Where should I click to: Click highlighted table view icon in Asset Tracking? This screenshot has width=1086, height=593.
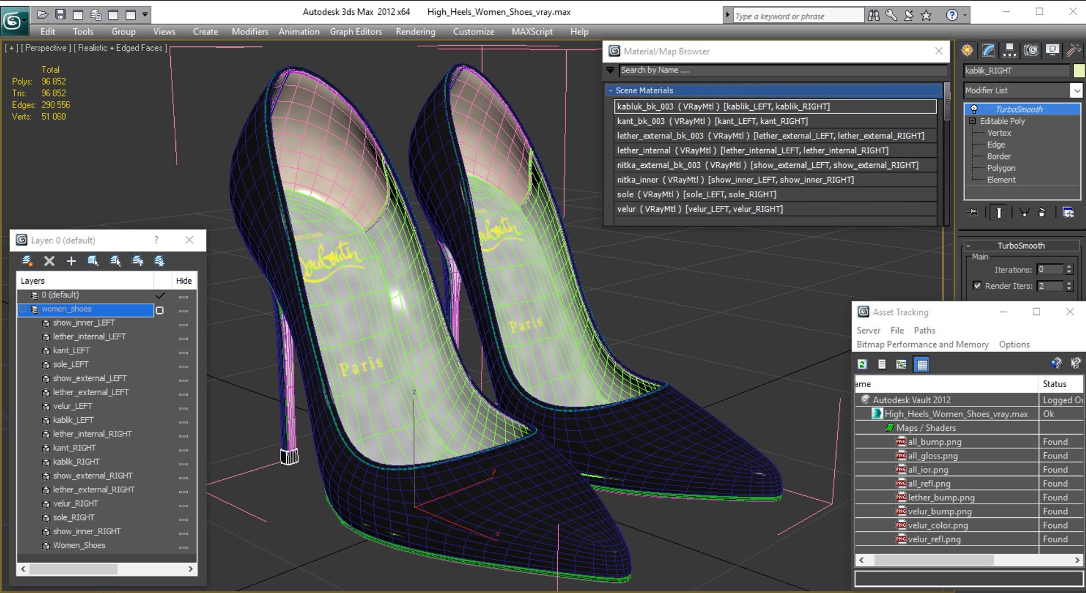922,365
